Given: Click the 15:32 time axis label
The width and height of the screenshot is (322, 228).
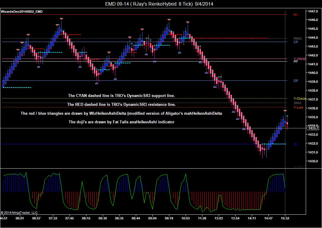Looking at the screenshot, I should click(x=285, y=218).
